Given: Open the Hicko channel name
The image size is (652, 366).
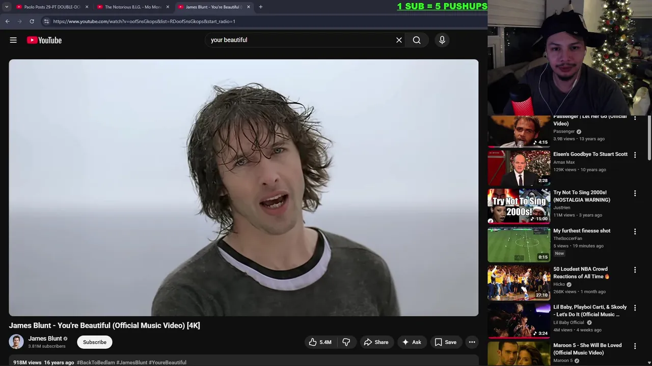Looking at the screenshot, I should click(x=559, y=284).
